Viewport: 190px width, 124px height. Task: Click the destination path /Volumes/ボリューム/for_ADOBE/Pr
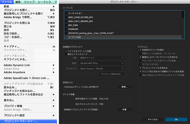[81, 87]
